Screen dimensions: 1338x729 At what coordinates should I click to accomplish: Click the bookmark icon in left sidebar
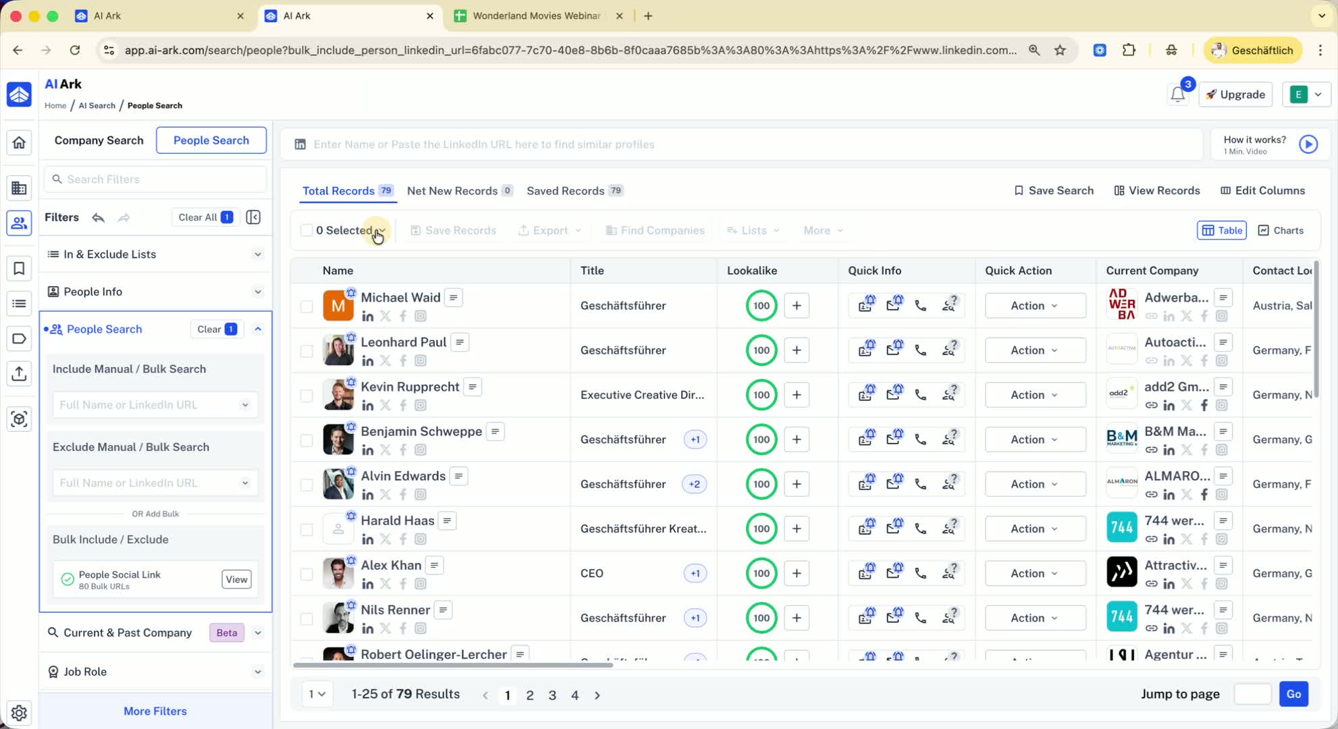[x=19, y=269]
